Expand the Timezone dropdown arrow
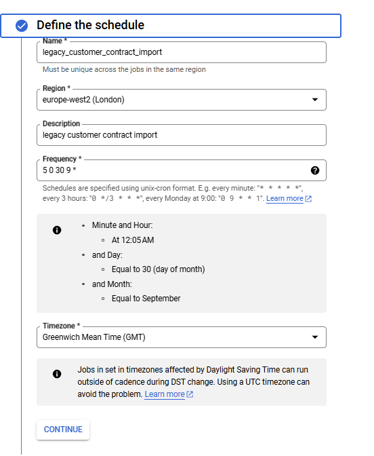Image resolution: width=374 pixels, height=456 pixels. click(315, 337)
